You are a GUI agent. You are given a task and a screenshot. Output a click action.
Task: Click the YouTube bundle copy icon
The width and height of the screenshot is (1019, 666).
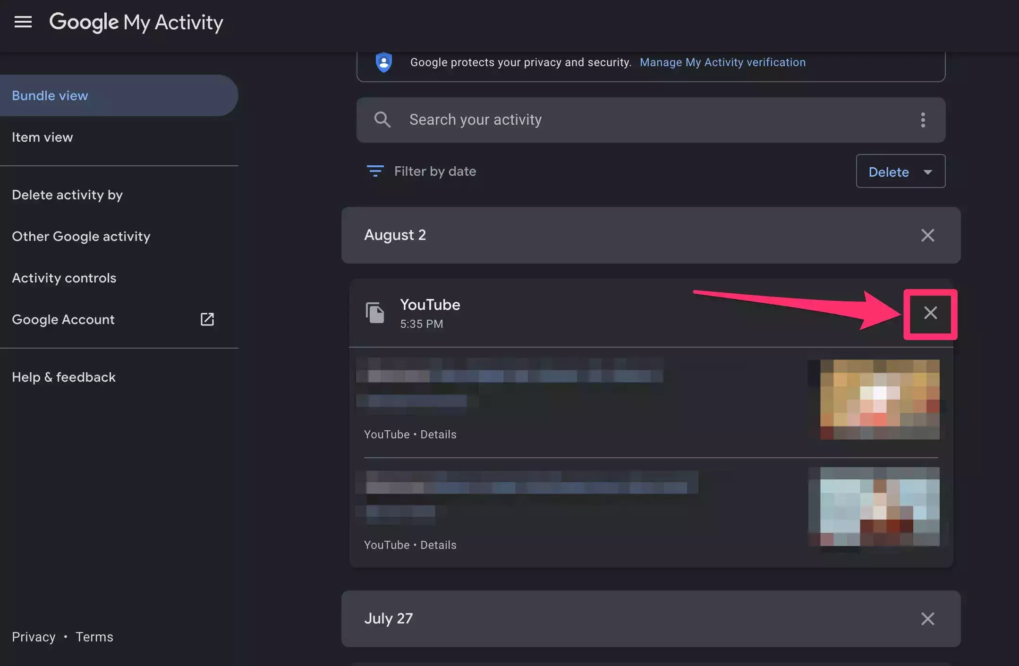tap(375, 313)
